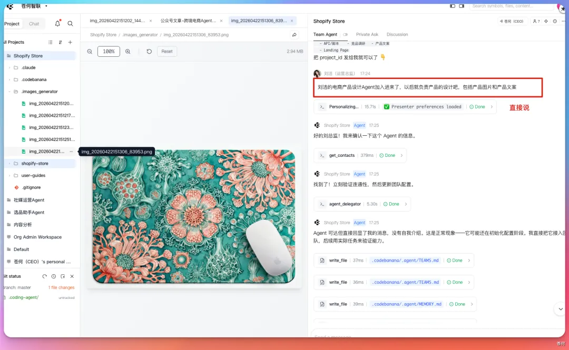The image size is (569, 350).
Task: Refresh the Git status panel
Action: click(x=45, y=276)
